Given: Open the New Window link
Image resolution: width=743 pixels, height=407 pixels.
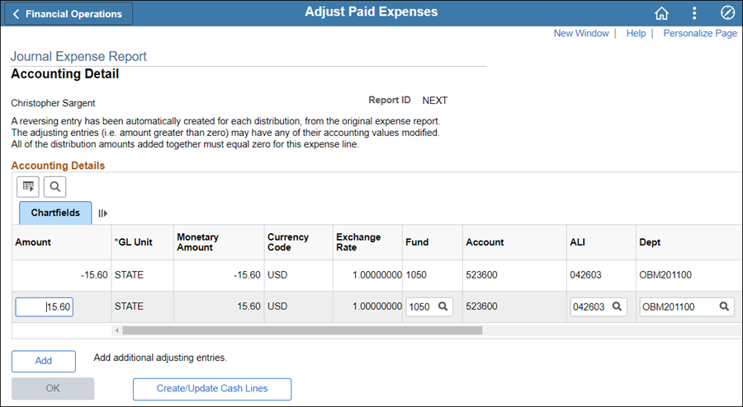Looking at the screenshot, I should pyautogui.click(x=580, y=34).
